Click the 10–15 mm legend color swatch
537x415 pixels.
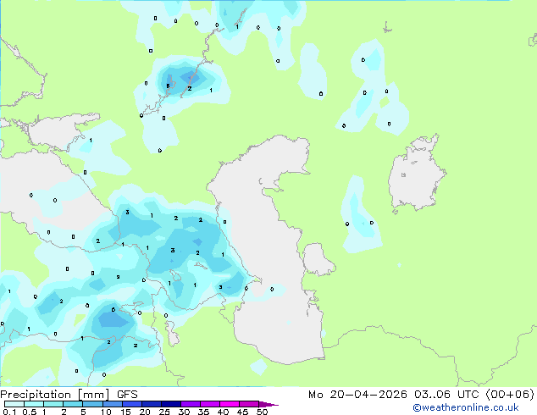point(112,404)
